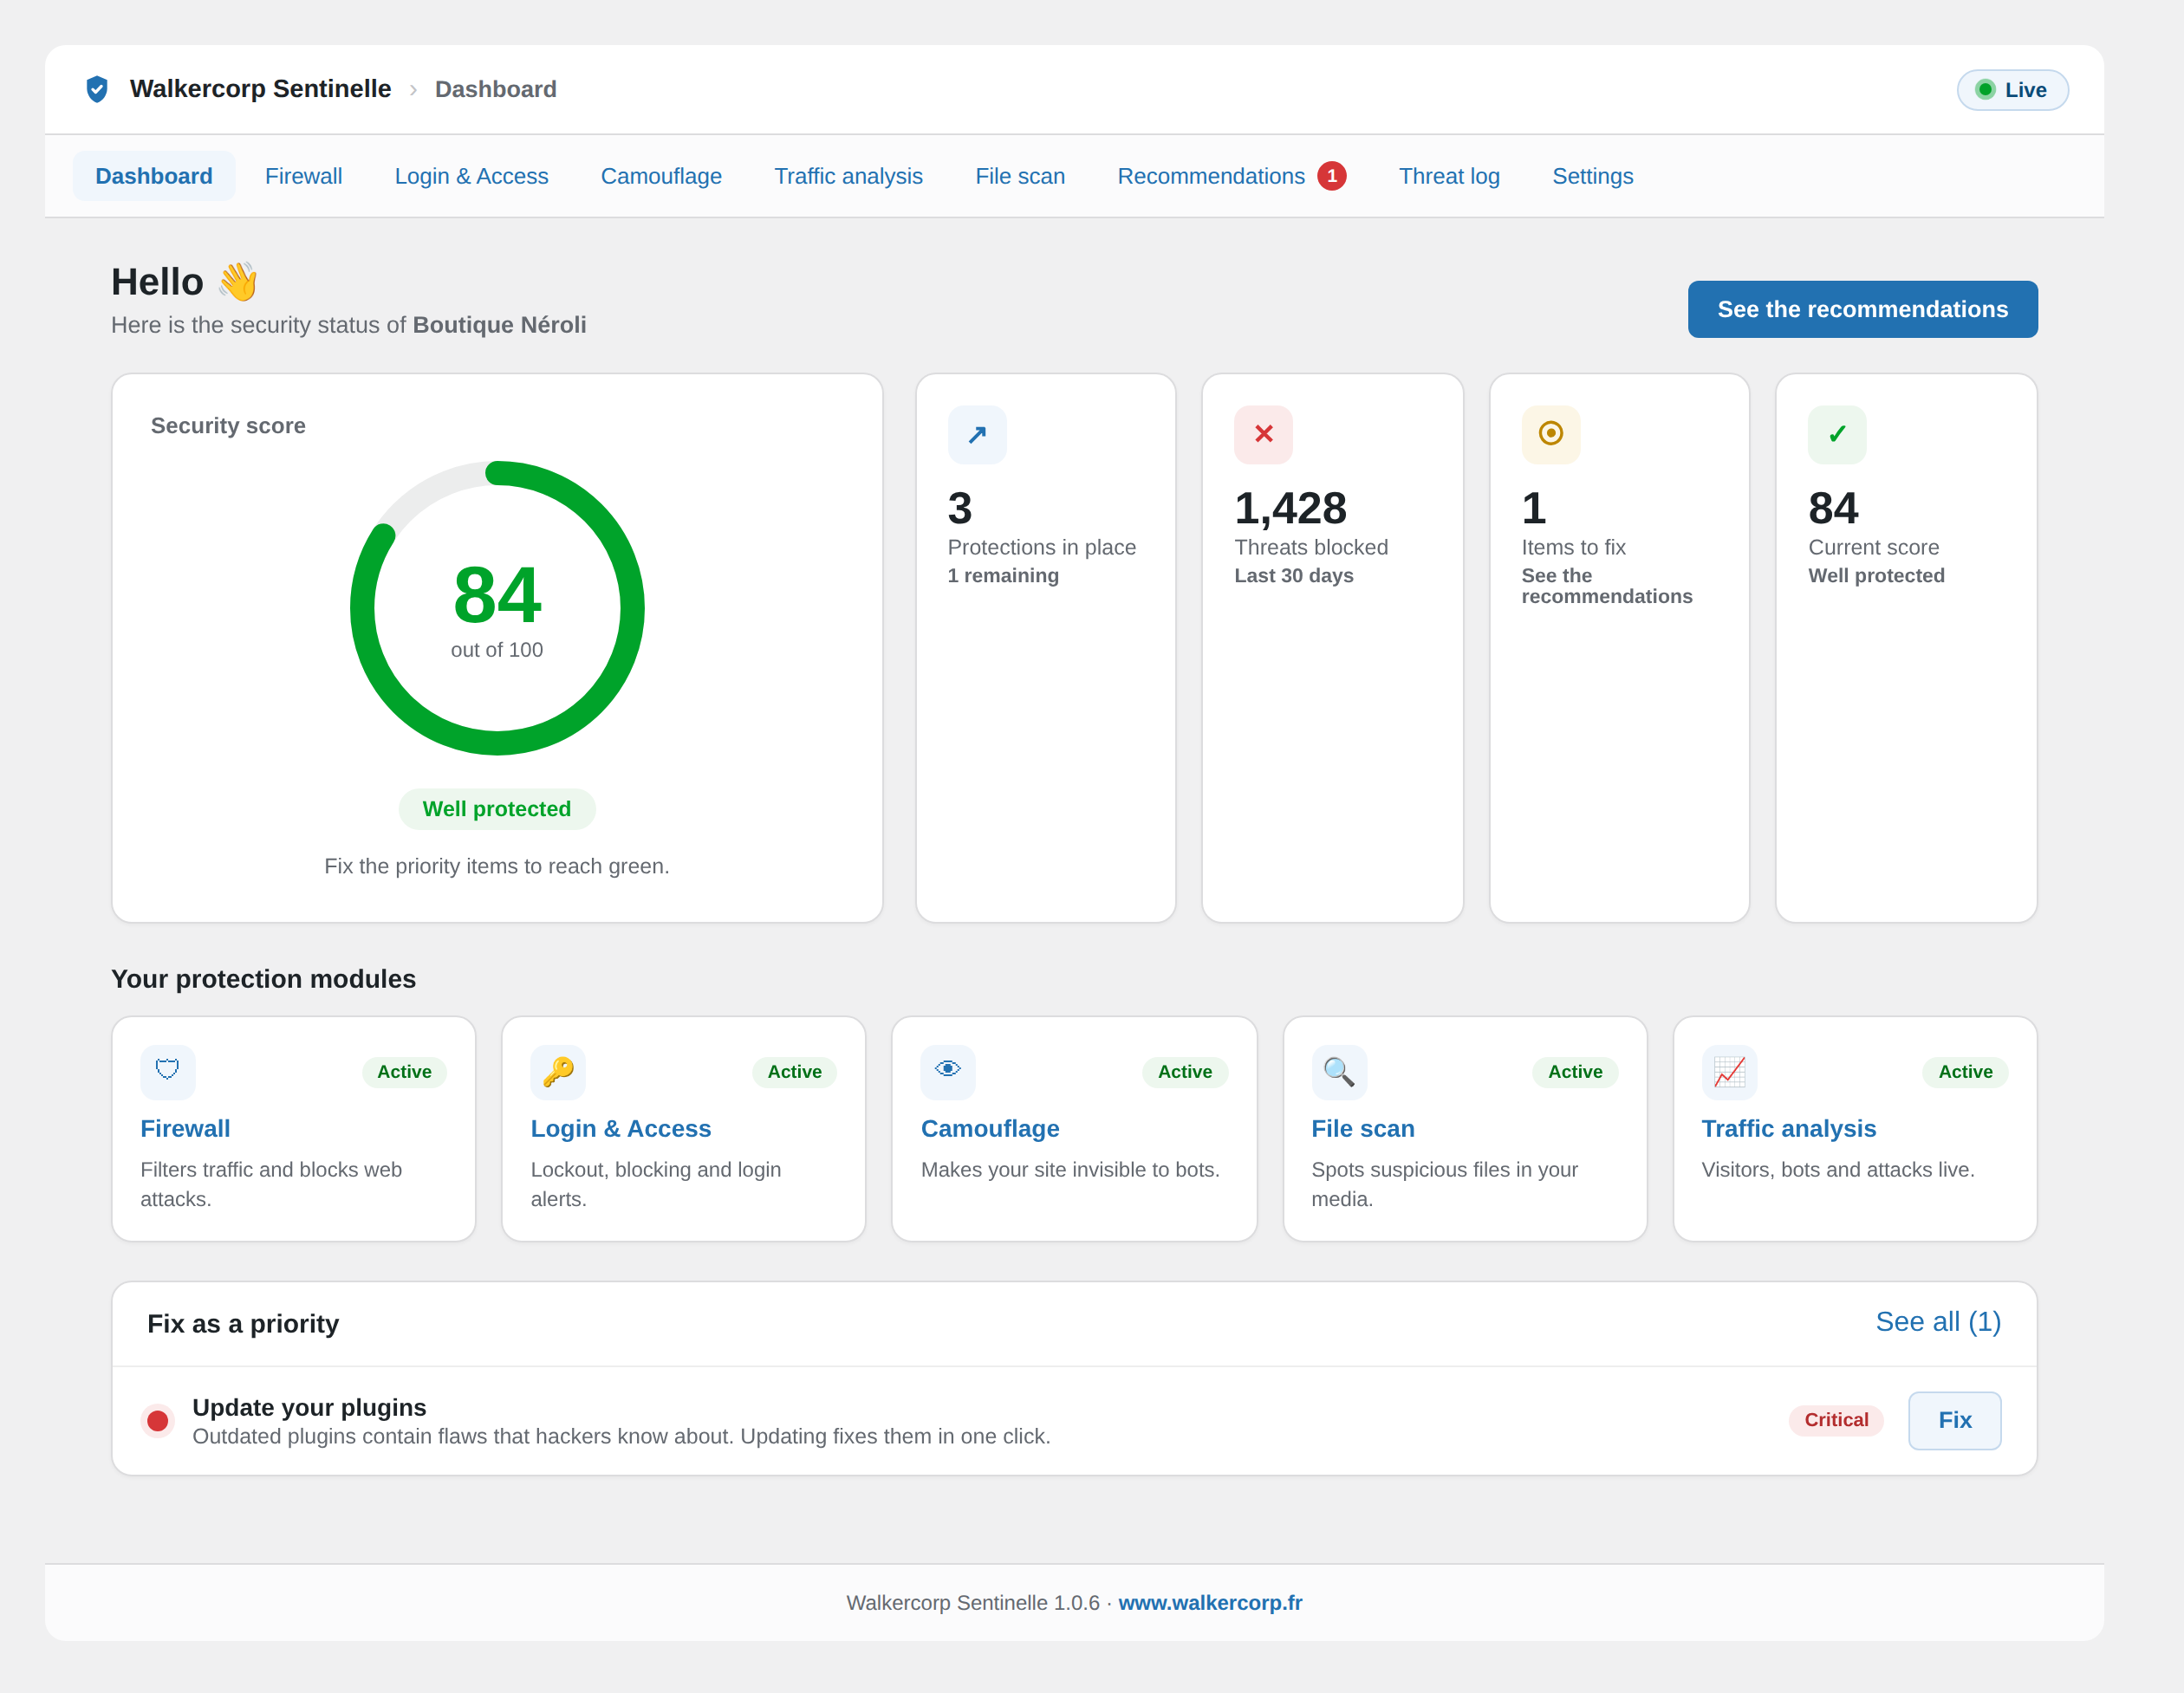Screen dimensions: 2184x1693
Task: Click See the recommendations button
Action: pyautogui.click(x=1862, y=309)
